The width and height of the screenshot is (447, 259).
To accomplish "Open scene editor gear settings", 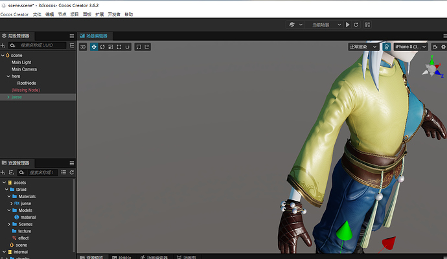I will coord(444,47).
